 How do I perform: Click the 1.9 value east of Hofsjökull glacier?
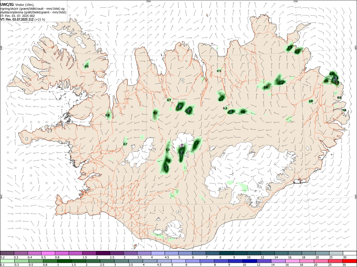(x=196, y=144)
